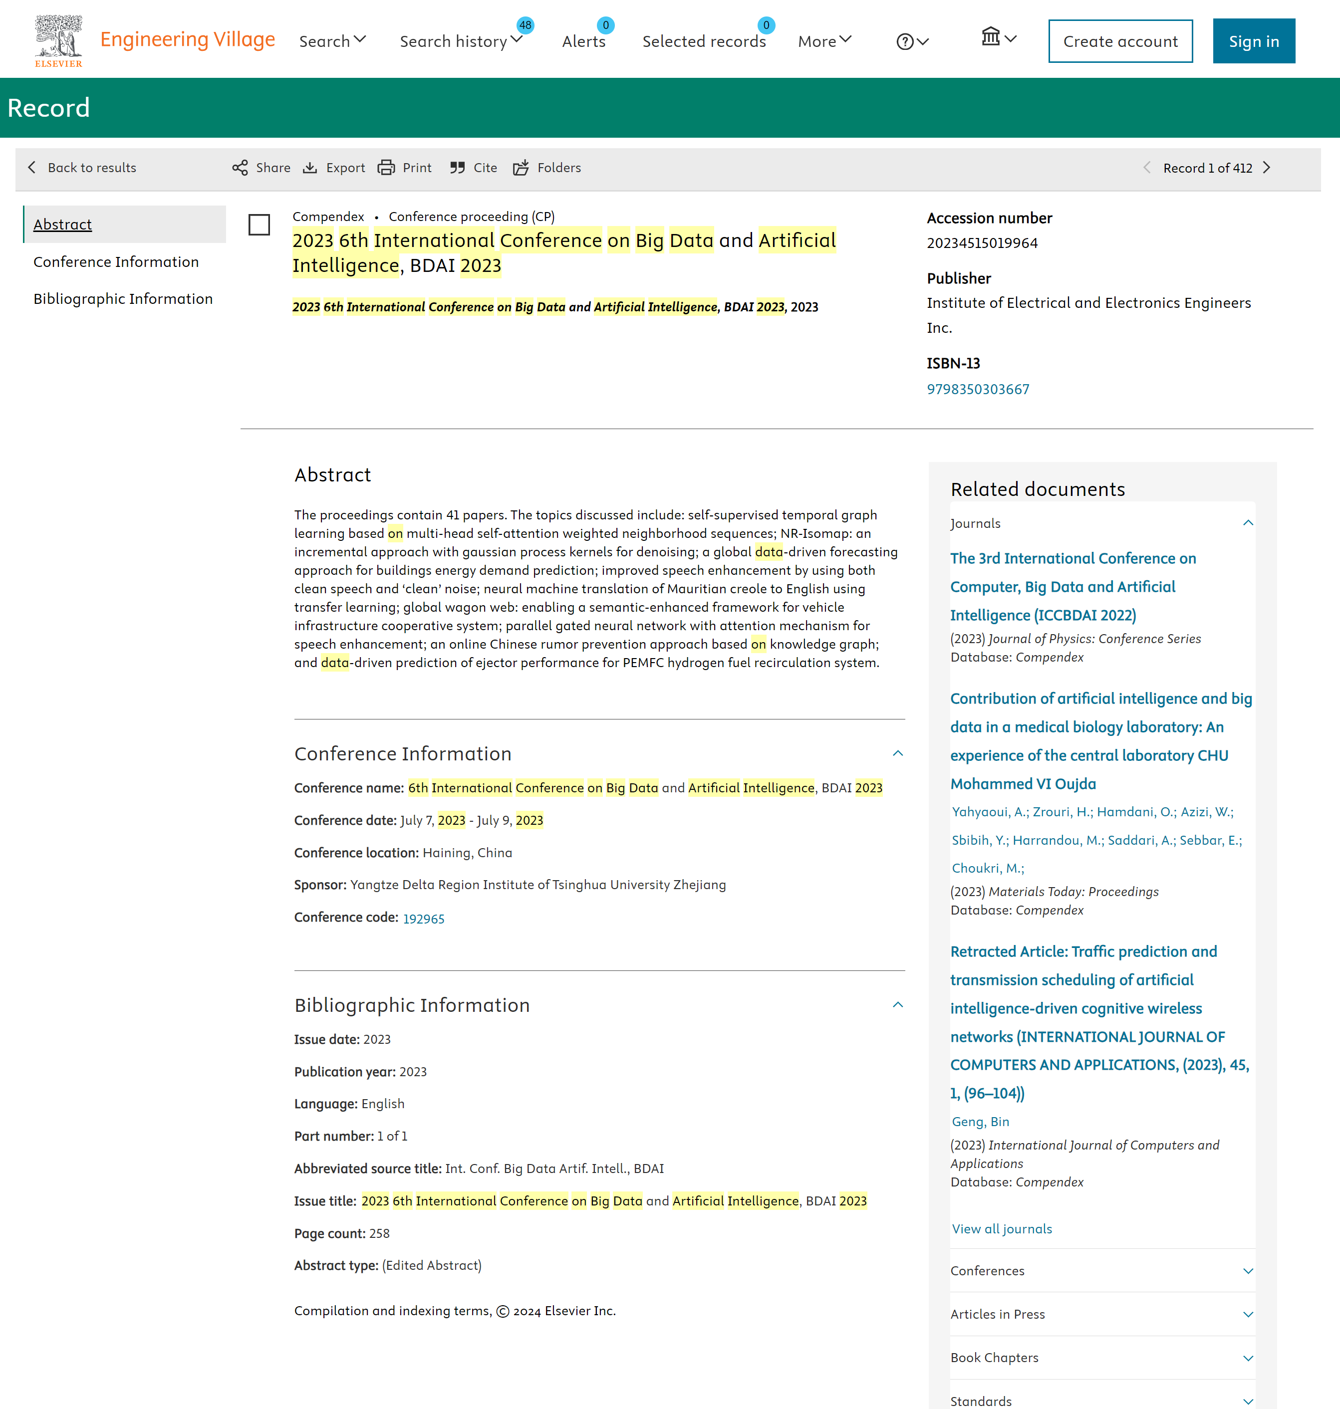Open ISBN-13 link 9798350303667
Viewport: 1340px width, 1409px height.
978,389
